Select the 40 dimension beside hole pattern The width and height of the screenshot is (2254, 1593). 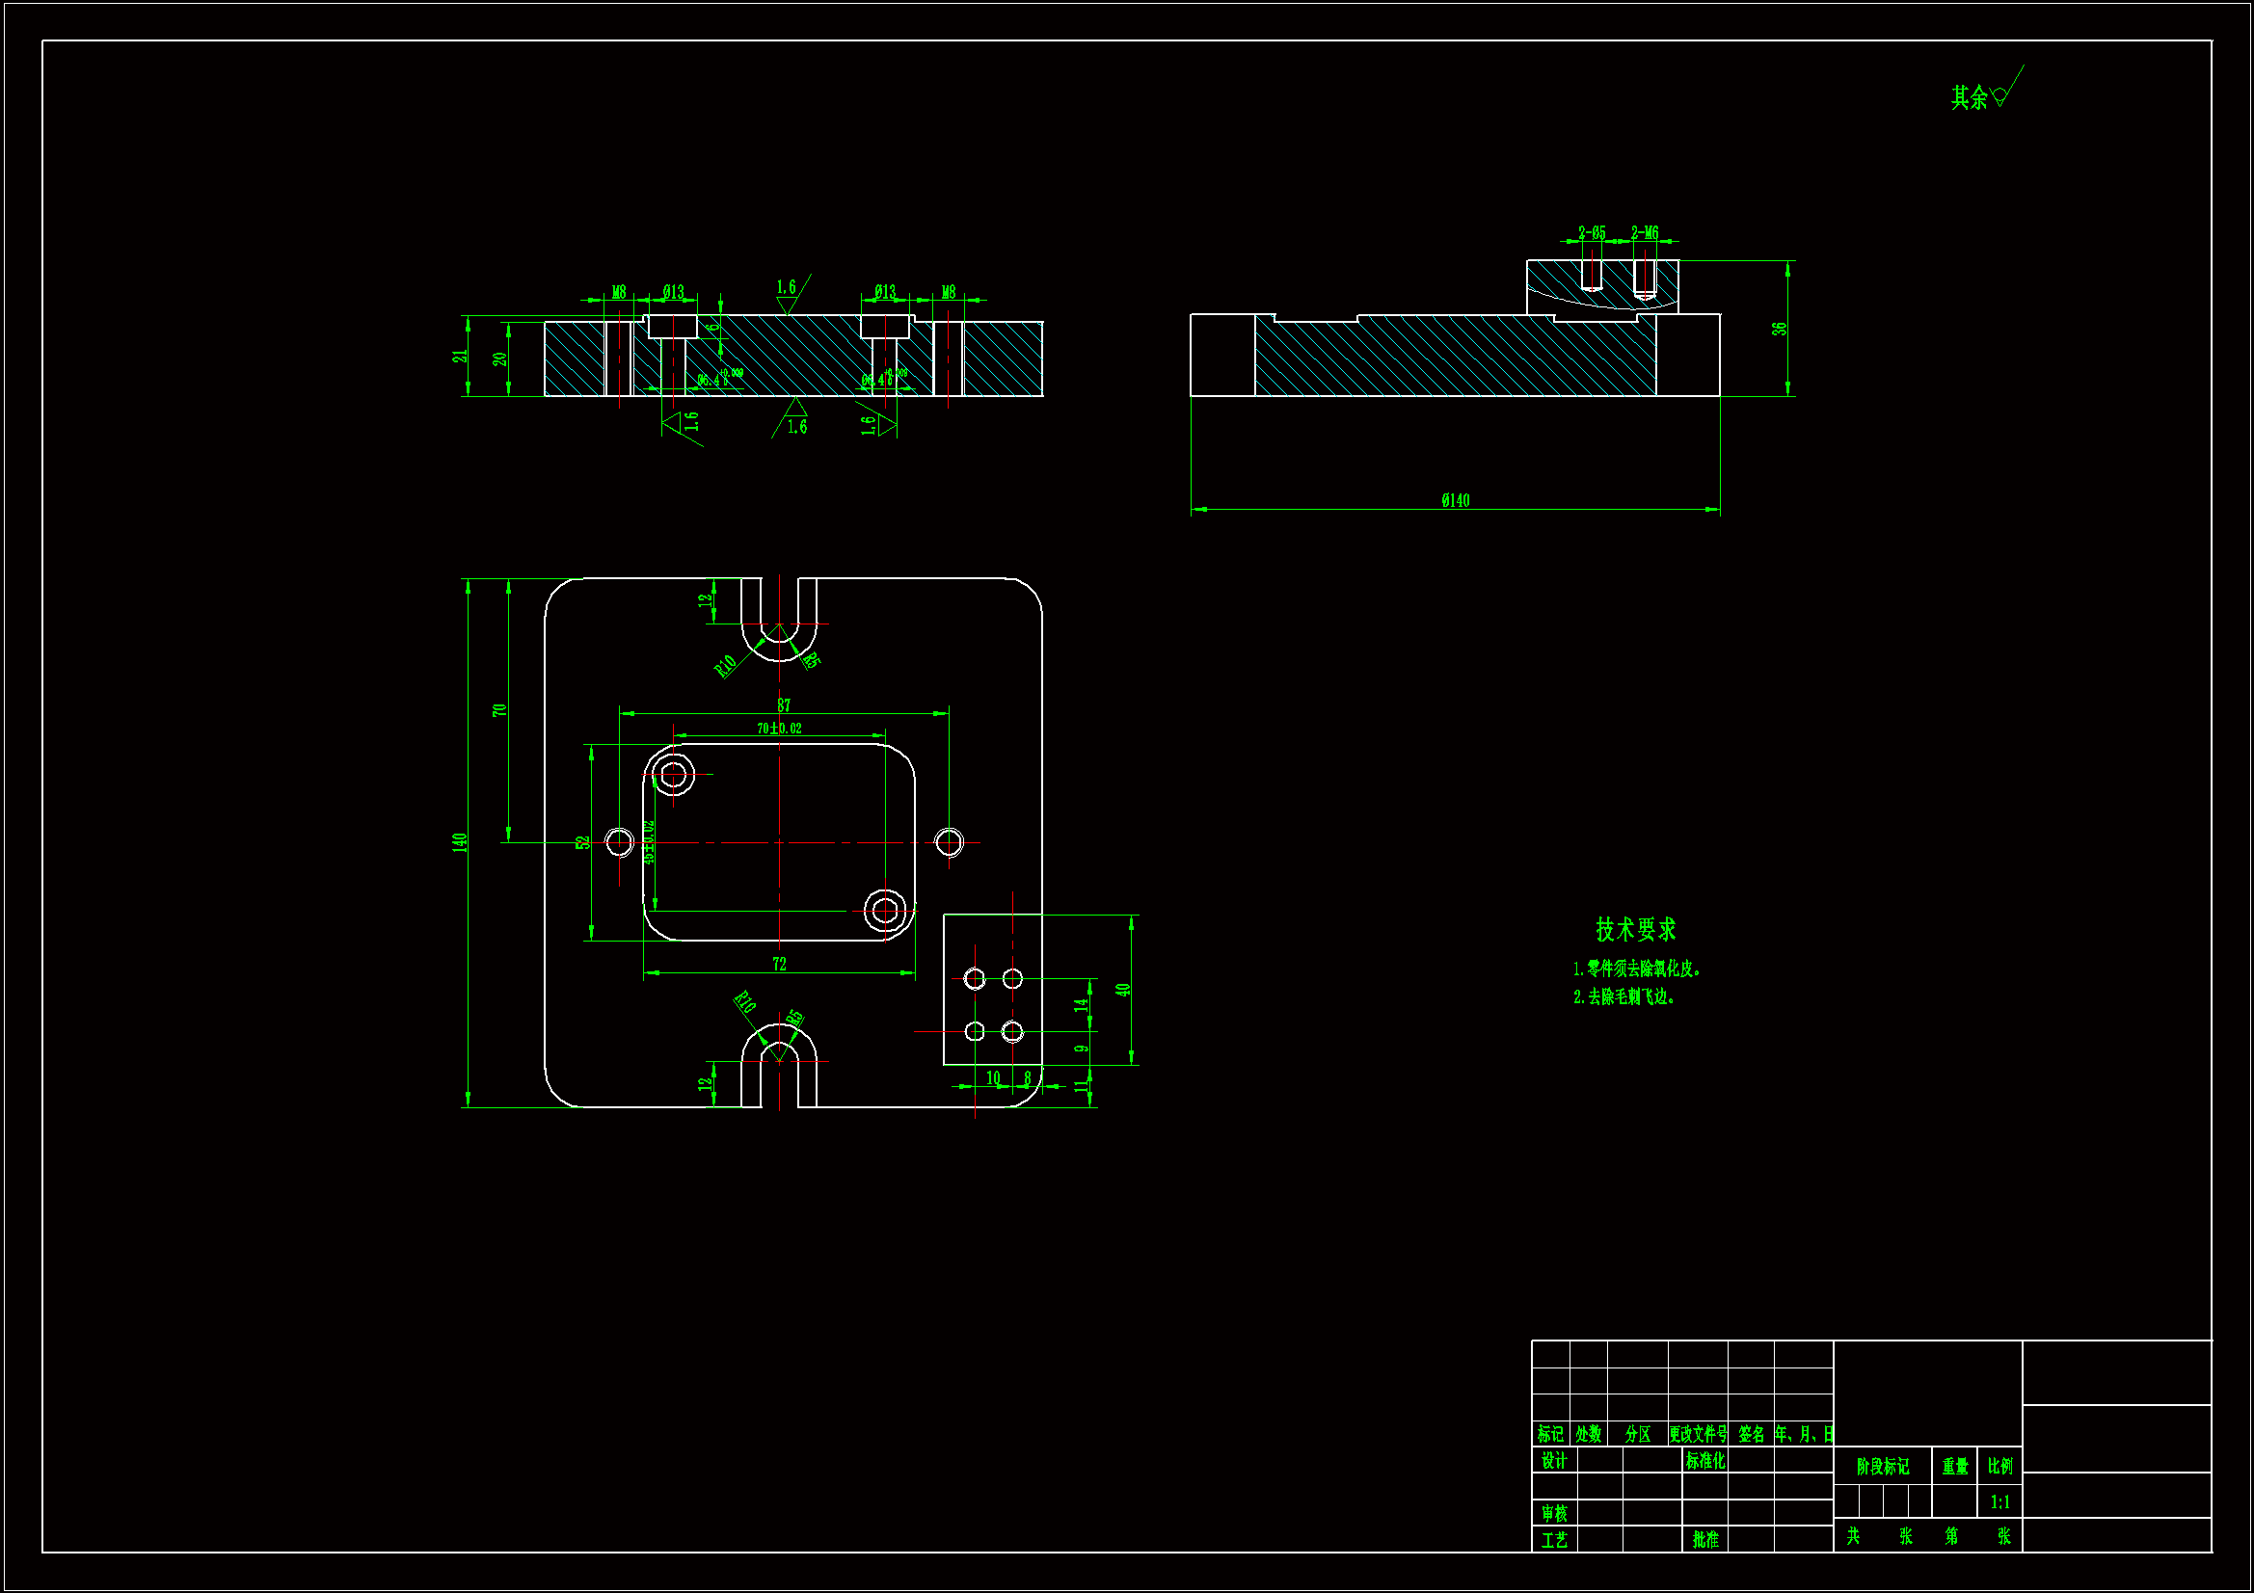pyautogui.click(x=1122, y=990)
